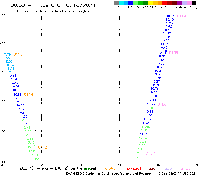Select the wave height value 7.80

(8, 58)
